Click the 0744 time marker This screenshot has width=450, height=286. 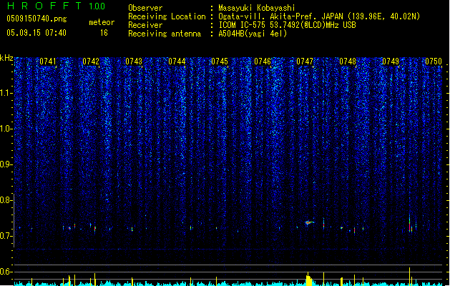coord(177,61)
